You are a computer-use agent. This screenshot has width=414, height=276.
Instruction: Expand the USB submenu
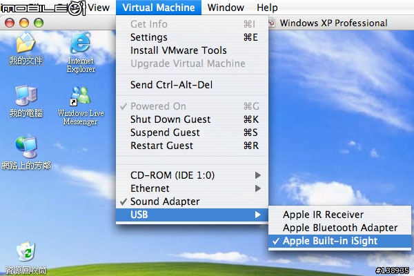(192, 215)
